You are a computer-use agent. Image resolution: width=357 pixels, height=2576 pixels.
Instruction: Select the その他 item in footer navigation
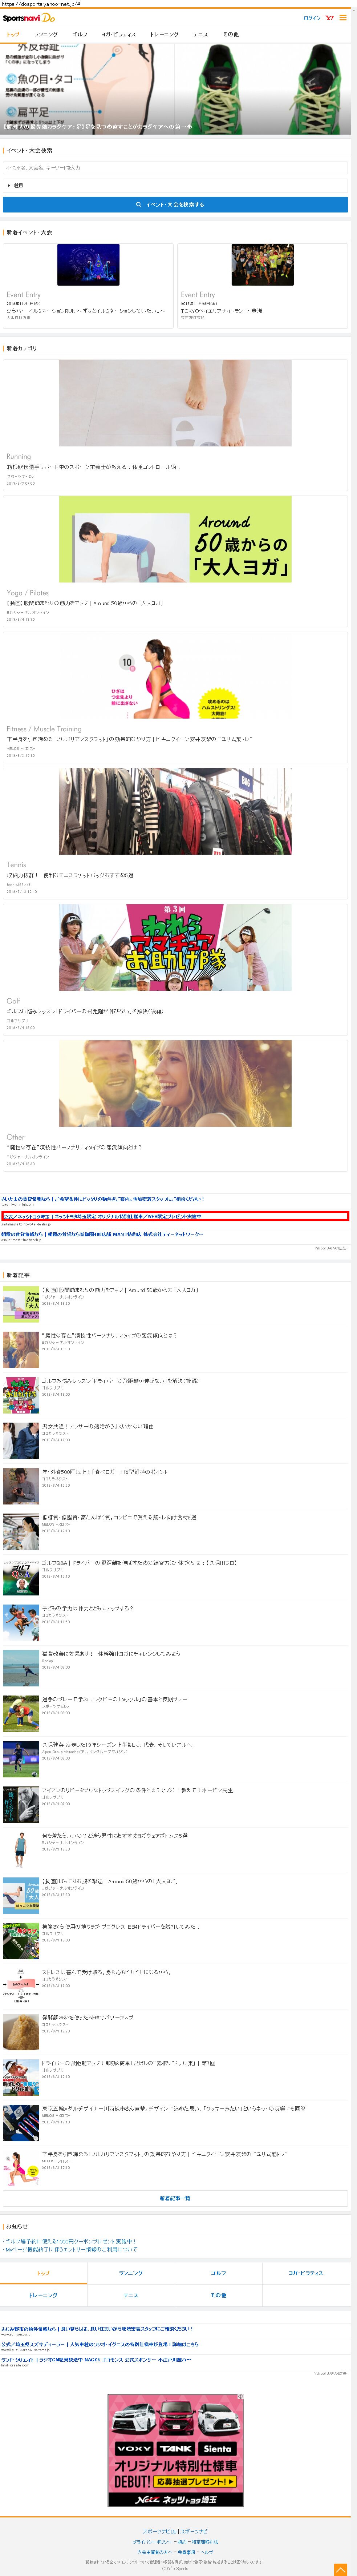click(x=218, y=2295)
